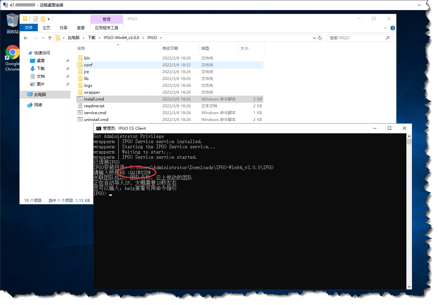The height and width of the screenshot is (305, 439).
Task: Click 此电脑 in the address breadcrumb
Action: pos(74,38)
